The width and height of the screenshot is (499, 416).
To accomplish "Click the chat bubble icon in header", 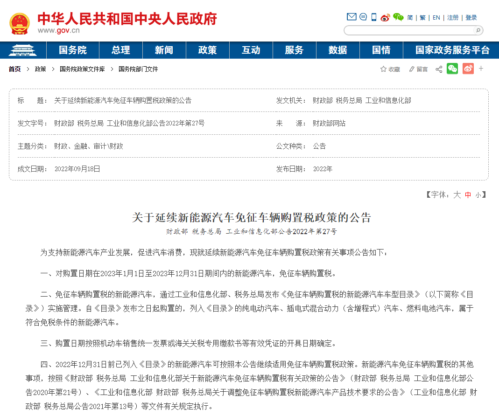I will (363, 17).
